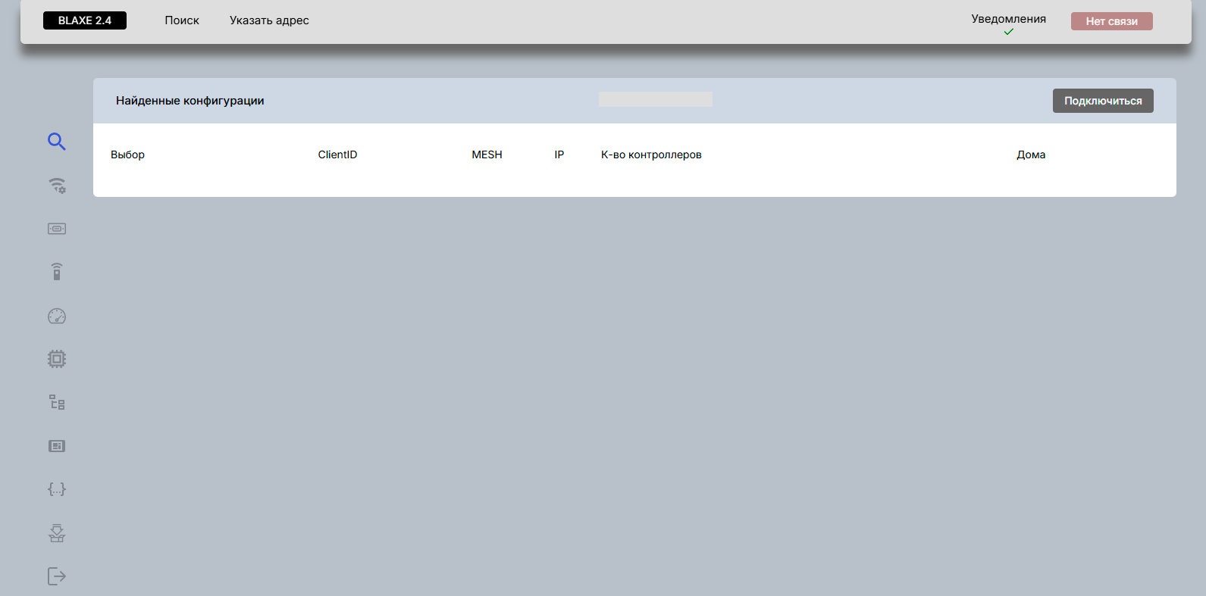Open the speedometer gauge icon
Screen dimensions: 1206x596
click(57, 316)
